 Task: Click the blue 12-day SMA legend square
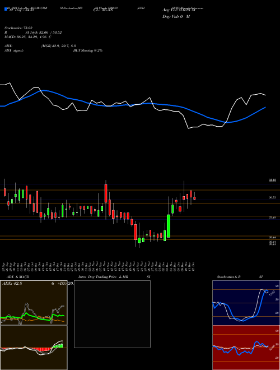[x=6, y=10]
